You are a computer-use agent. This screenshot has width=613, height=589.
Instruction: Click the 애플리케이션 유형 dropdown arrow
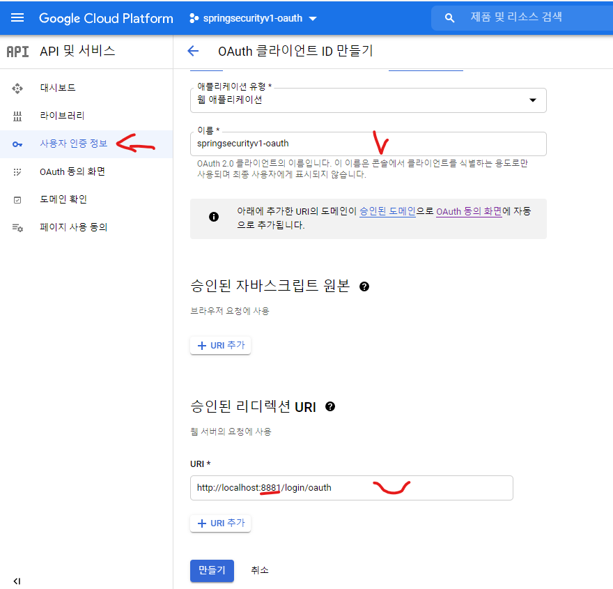point(532,100)
